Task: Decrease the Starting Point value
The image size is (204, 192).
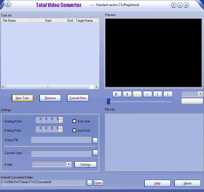Action: pyautogui.click(x=61, y=122)
